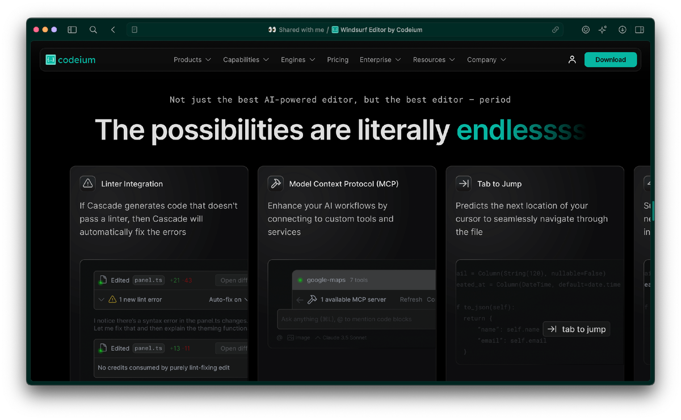Open the user account icon
This screenshot has width=681, height=420.
point(572,60)
